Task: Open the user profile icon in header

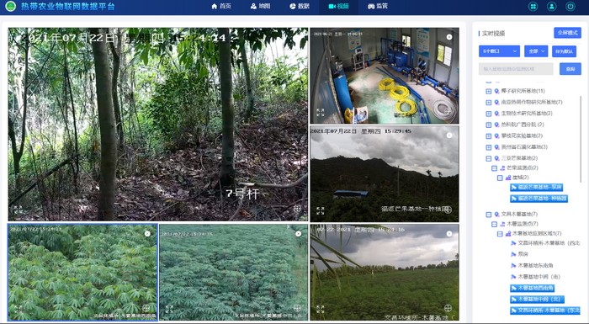Action: coord(551,7)
